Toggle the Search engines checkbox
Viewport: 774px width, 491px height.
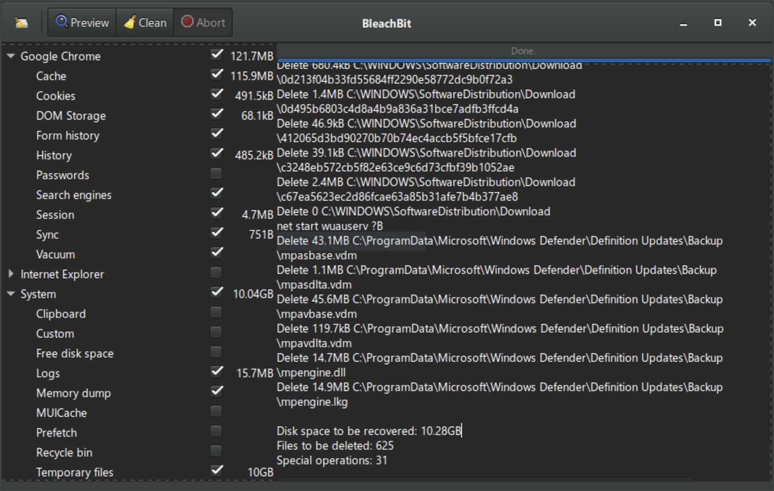point(217,193)
